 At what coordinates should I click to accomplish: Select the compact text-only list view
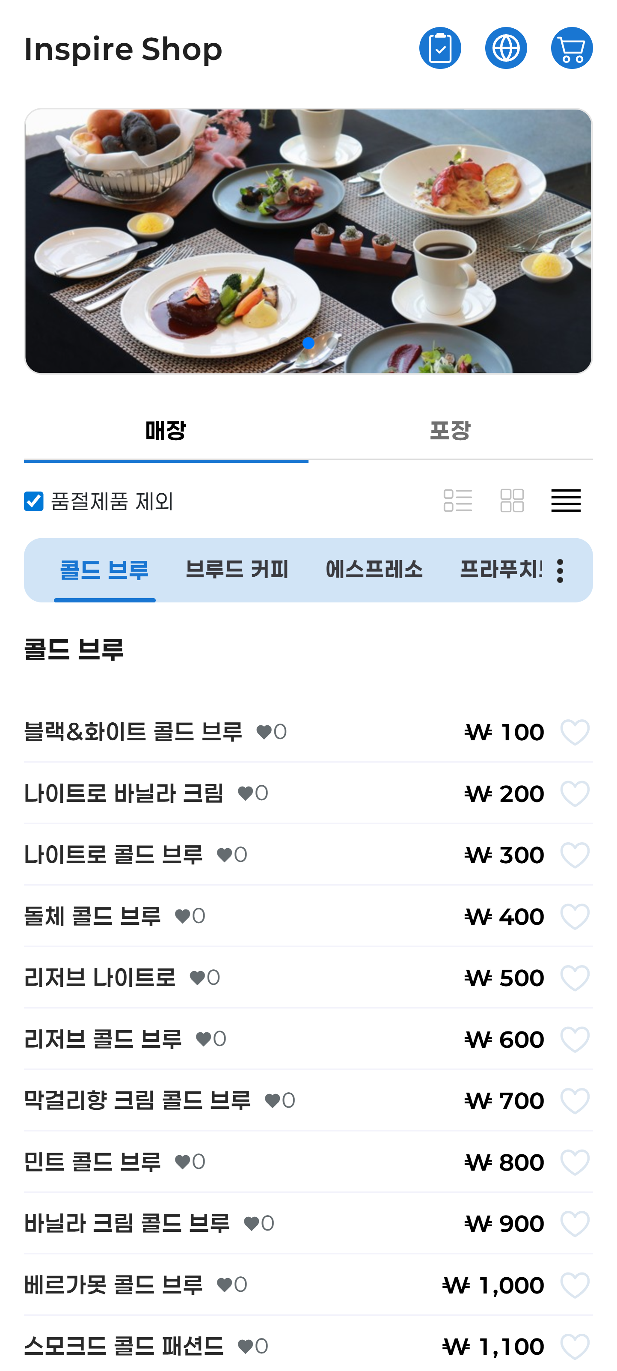(565, 501)
